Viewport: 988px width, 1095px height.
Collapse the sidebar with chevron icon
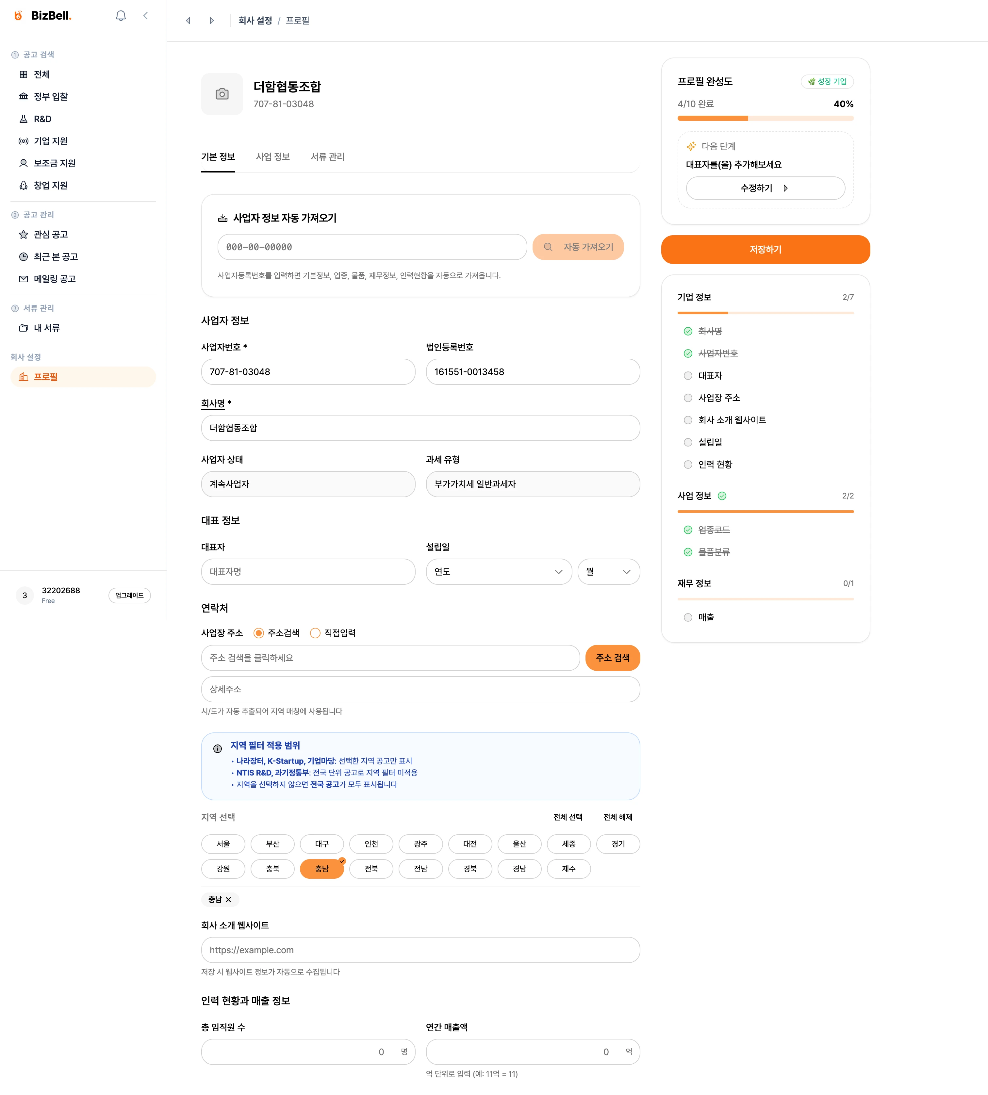click(x=145, y=16)
